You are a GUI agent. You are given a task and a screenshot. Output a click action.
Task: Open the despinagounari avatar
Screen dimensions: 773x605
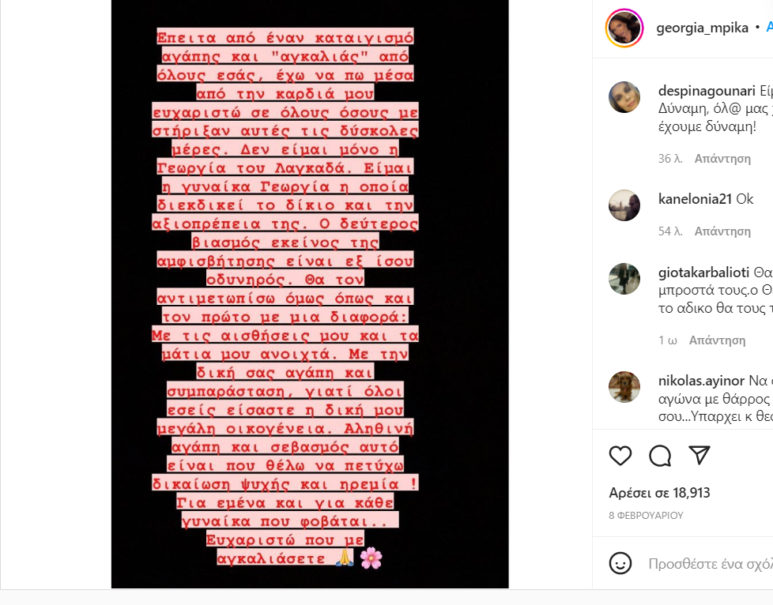click(x=624, y=97)
